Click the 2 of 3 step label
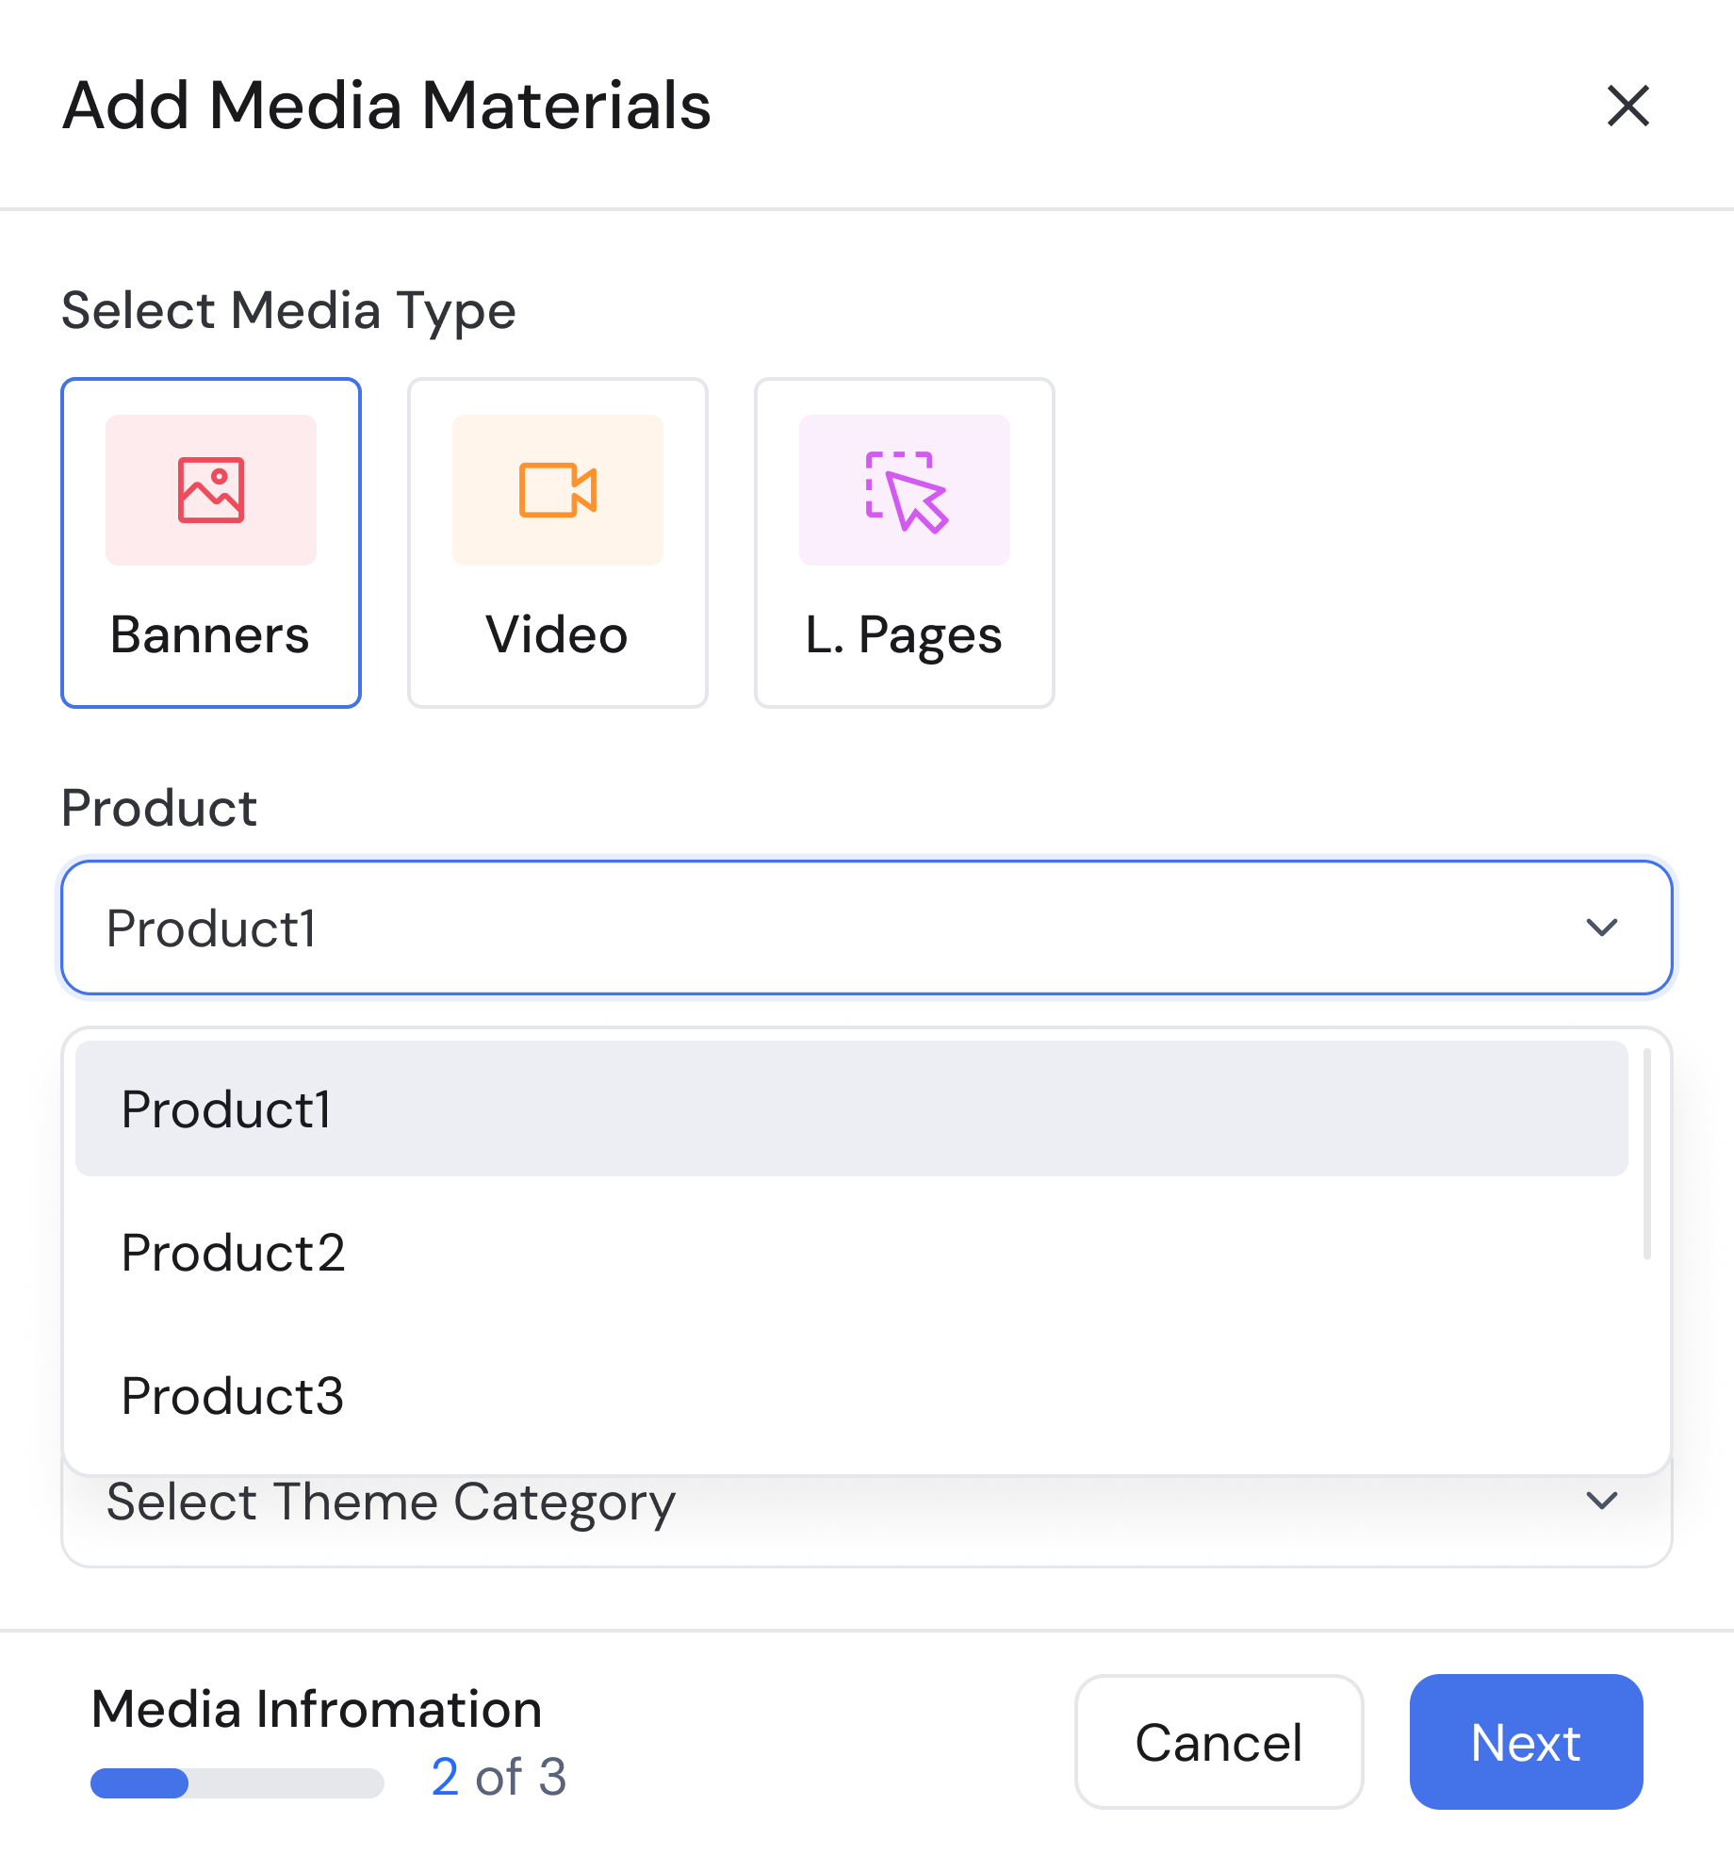1734x1855 pixels. [x=499, y=1778]
